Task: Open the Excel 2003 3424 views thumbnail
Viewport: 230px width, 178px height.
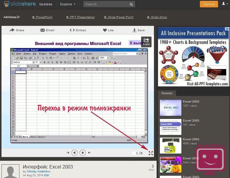Action: click(x=171, y=165)
